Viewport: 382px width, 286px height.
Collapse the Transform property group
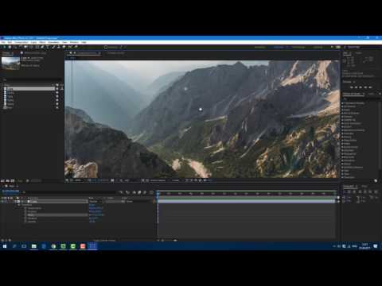click(x=19, y=205)
